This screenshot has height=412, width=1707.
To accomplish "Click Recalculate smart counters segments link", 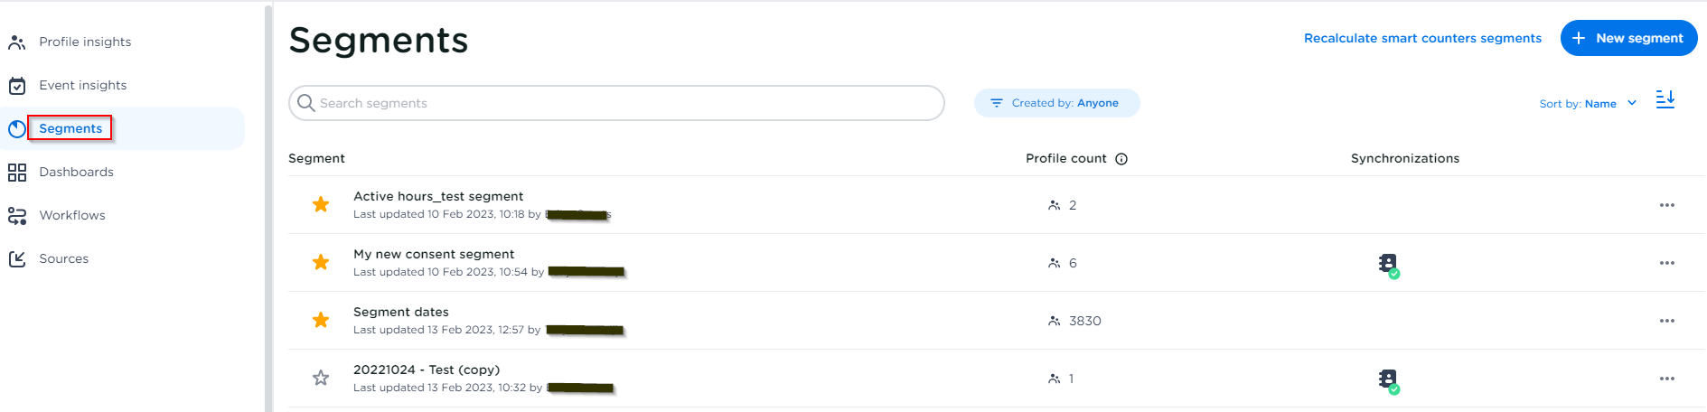I will tap(1422, 38).
